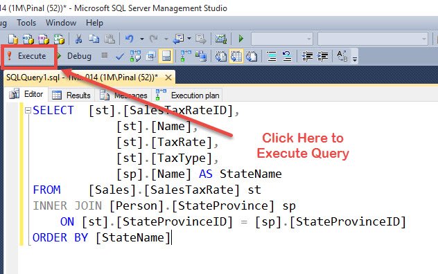Open the Window menu

point(61,23)
